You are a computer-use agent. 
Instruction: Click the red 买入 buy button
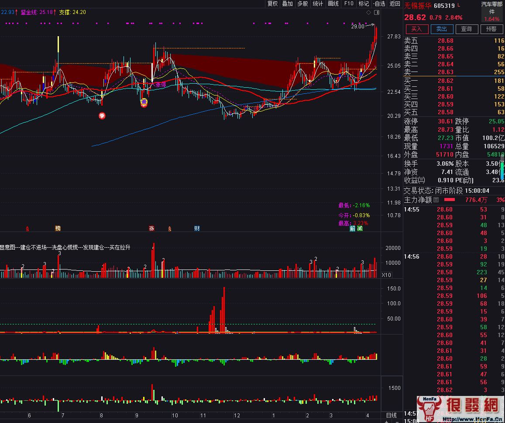[x=416, y=29]
